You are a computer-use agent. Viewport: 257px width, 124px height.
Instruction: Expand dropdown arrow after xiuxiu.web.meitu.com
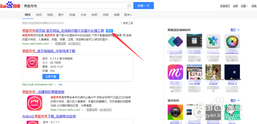pos(51,44)
